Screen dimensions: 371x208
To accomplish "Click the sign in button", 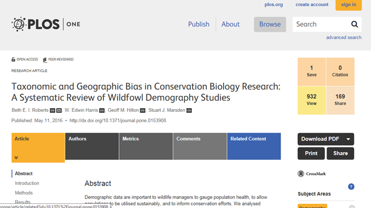I will point(349,5).
